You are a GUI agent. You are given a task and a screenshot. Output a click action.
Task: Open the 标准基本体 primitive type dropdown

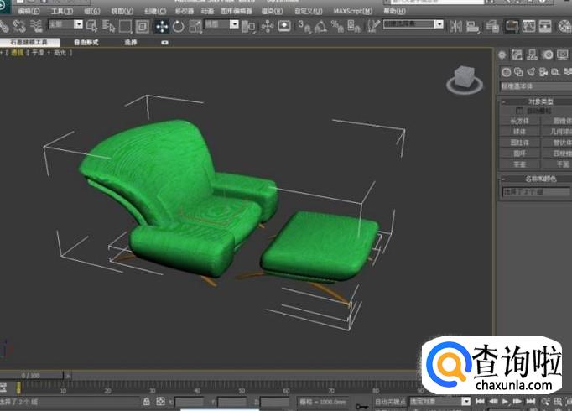535,86
